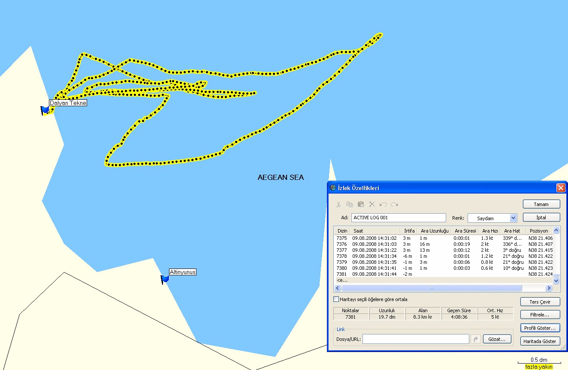Open the Filtrele... dialog
Image resolution: width=568 pixels, height=370 pixels.
540,315
